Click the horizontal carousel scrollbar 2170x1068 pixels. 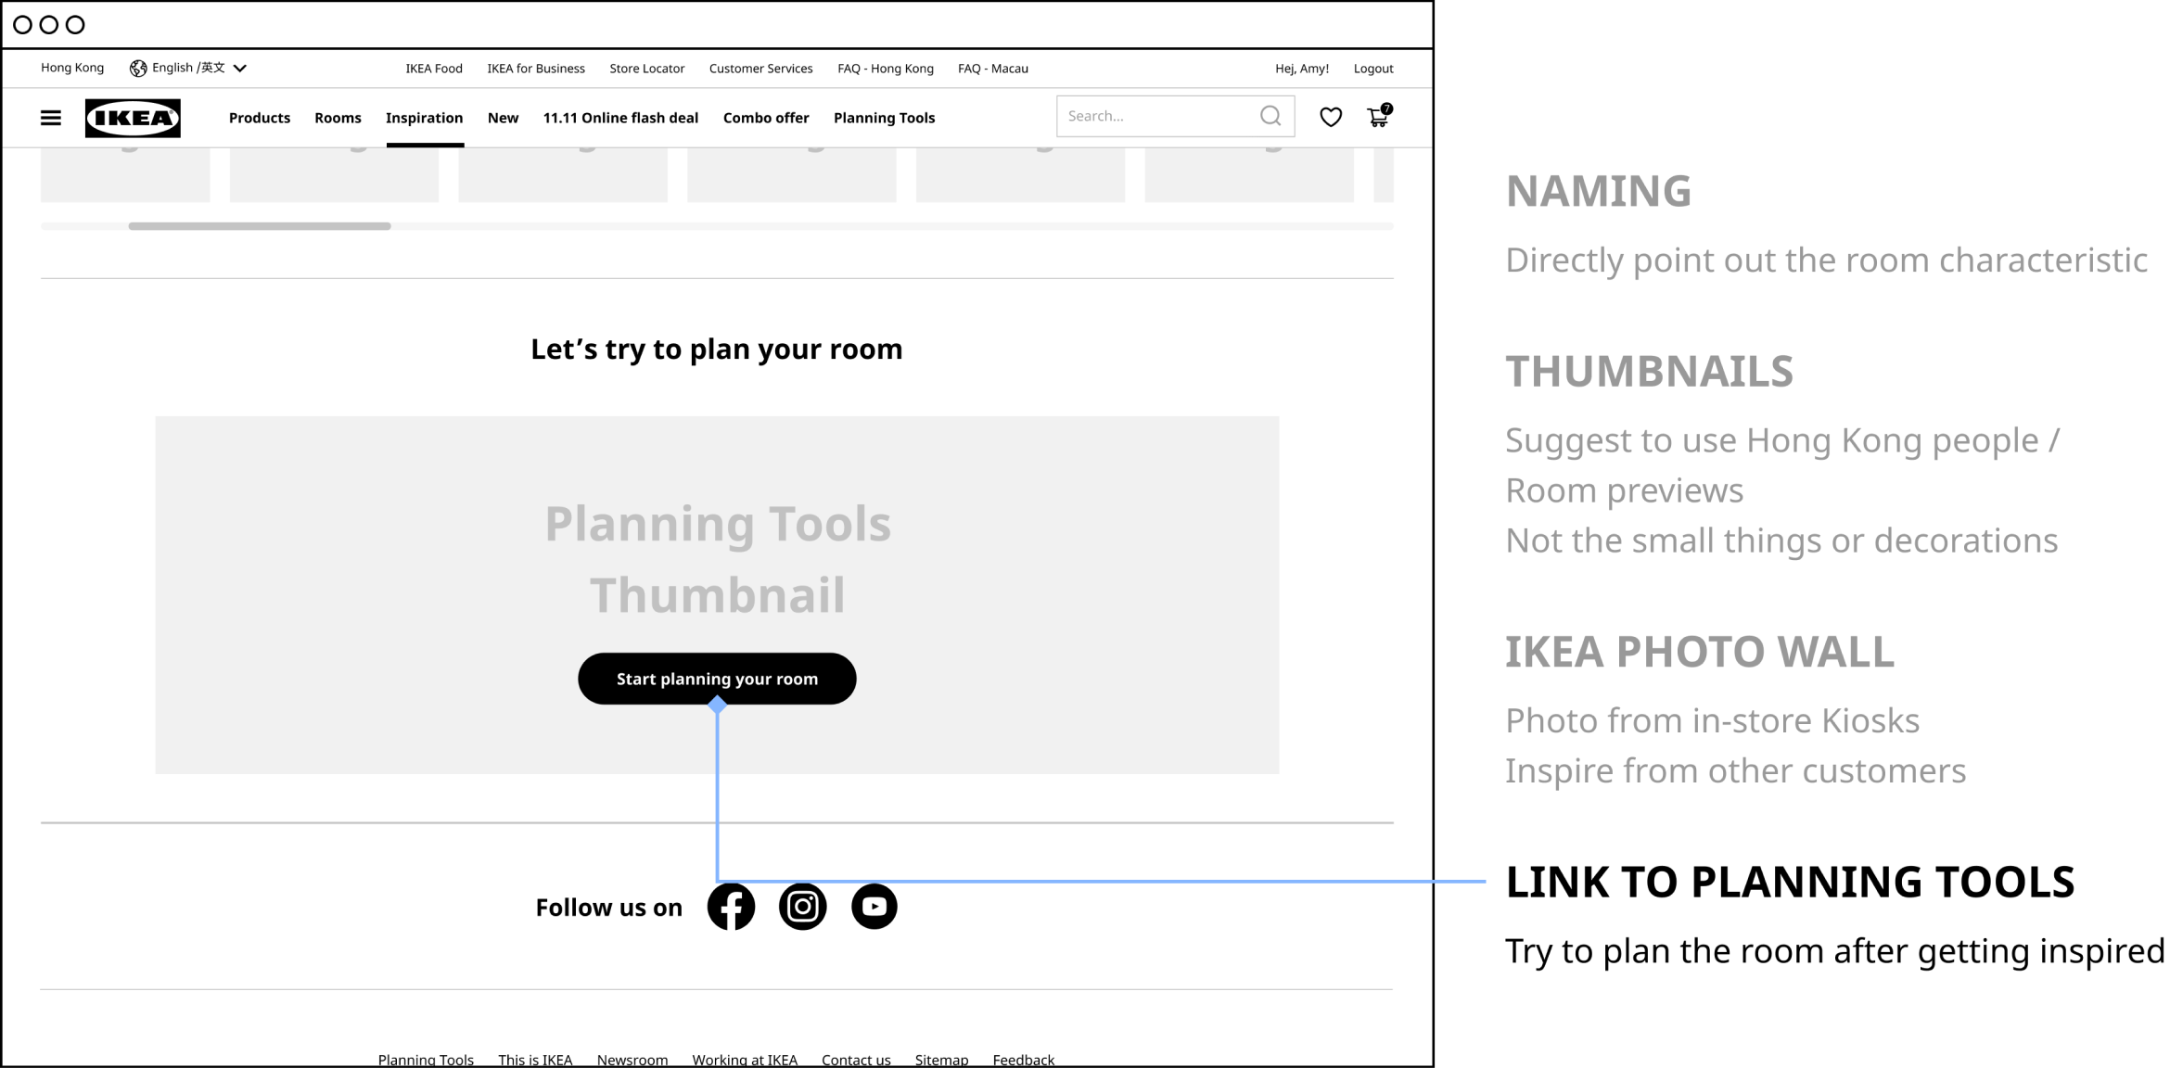pyautogui.click(x=260, y=226)
